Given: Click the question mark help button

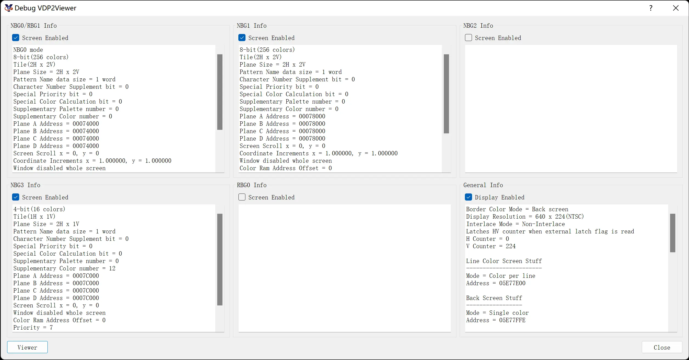Looking at the screenshot, I should coord(651,8).
